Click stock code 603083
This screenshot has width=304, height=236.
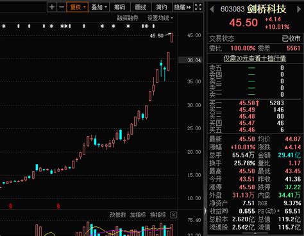click(x=232, y=9)
